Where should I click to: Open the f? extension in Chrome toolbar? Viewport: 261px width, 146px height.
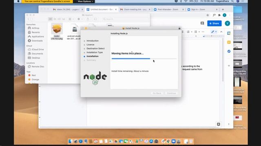click(214, 15)
